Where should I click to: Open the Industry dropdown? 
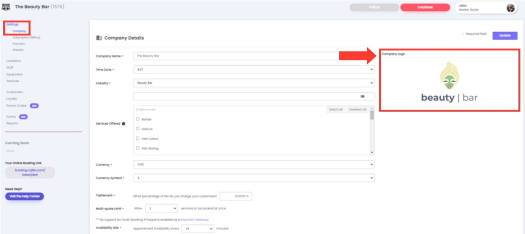[254, 83]
